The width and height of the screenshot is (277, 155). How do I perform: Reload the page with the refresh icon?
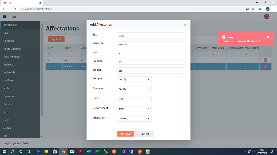15,9
